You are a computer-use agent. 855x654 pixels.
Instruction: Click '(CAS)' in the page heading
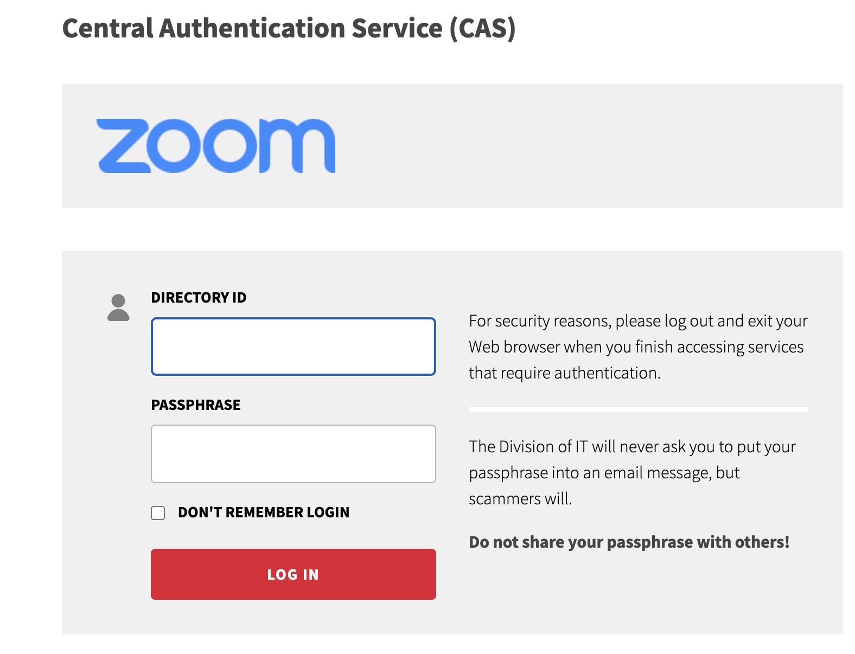(482, 28)
